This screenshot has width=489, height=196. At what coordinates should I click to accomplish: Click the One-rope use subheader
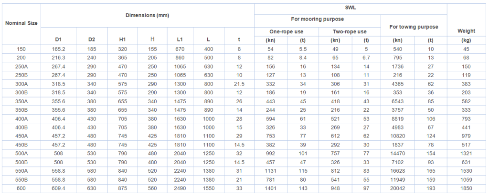point(287,32)
